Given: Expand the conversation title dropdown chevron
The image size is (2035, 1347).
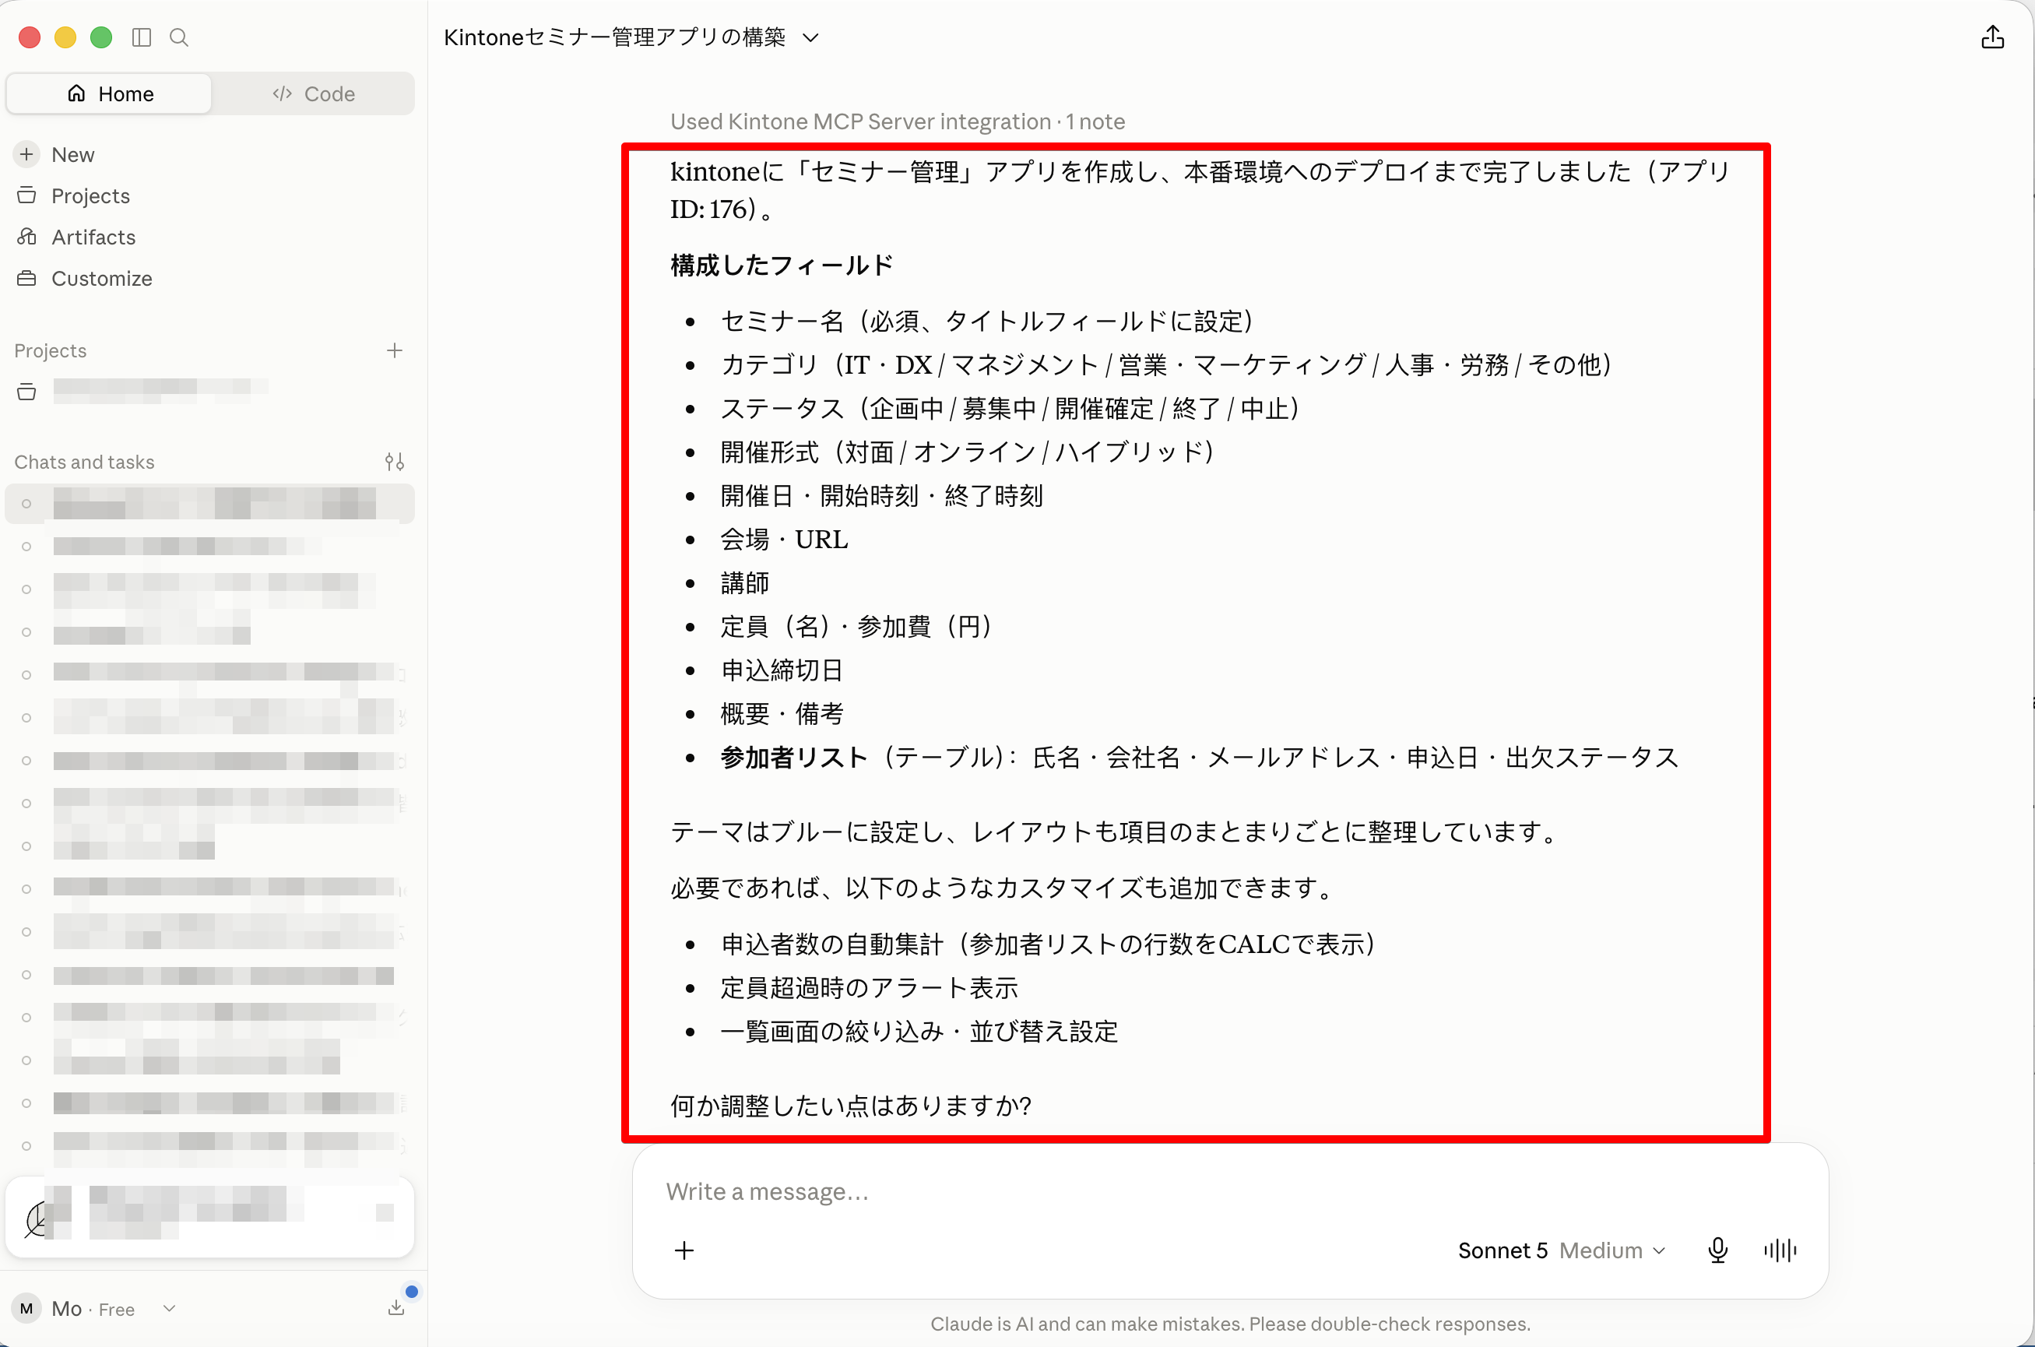Looking at the screenshot, I should point(810,38).
